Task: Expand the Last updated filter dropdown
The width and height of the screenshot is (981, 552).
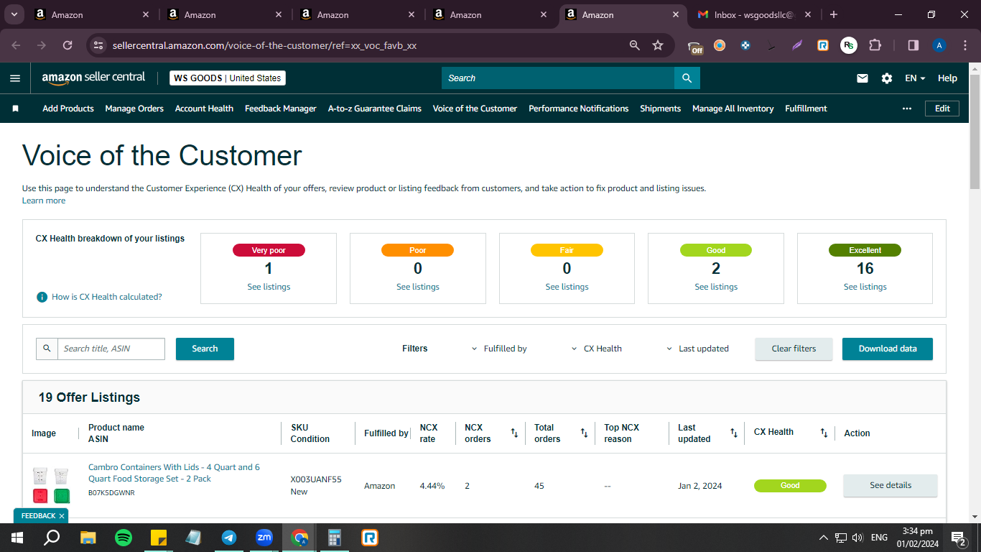Action: (697, 349)
